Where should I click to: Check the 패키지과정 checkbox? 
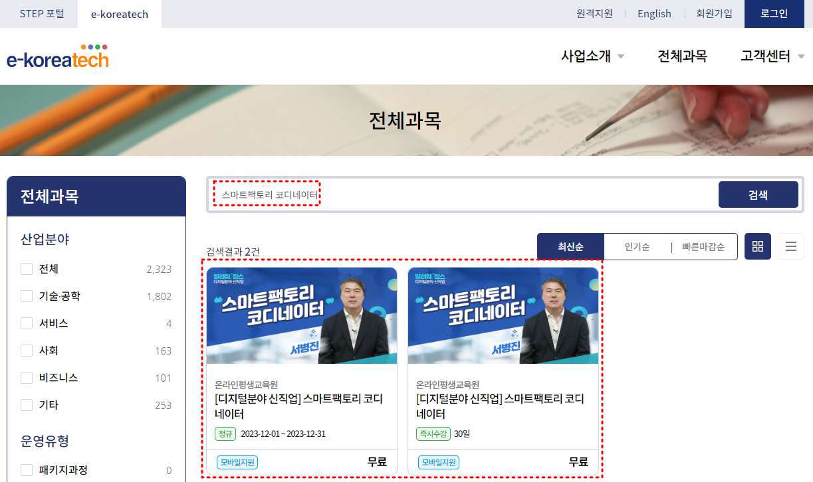point(27,470)
